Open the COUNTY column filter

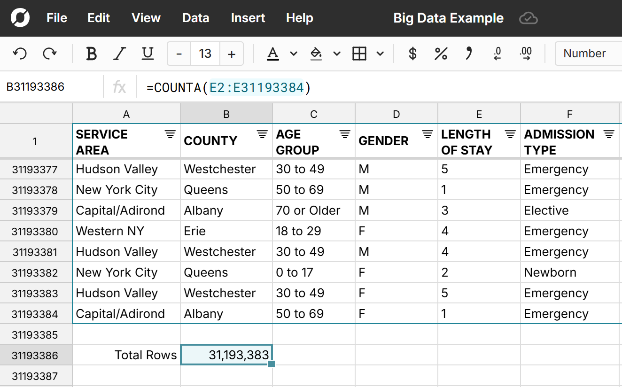(262, 134)
